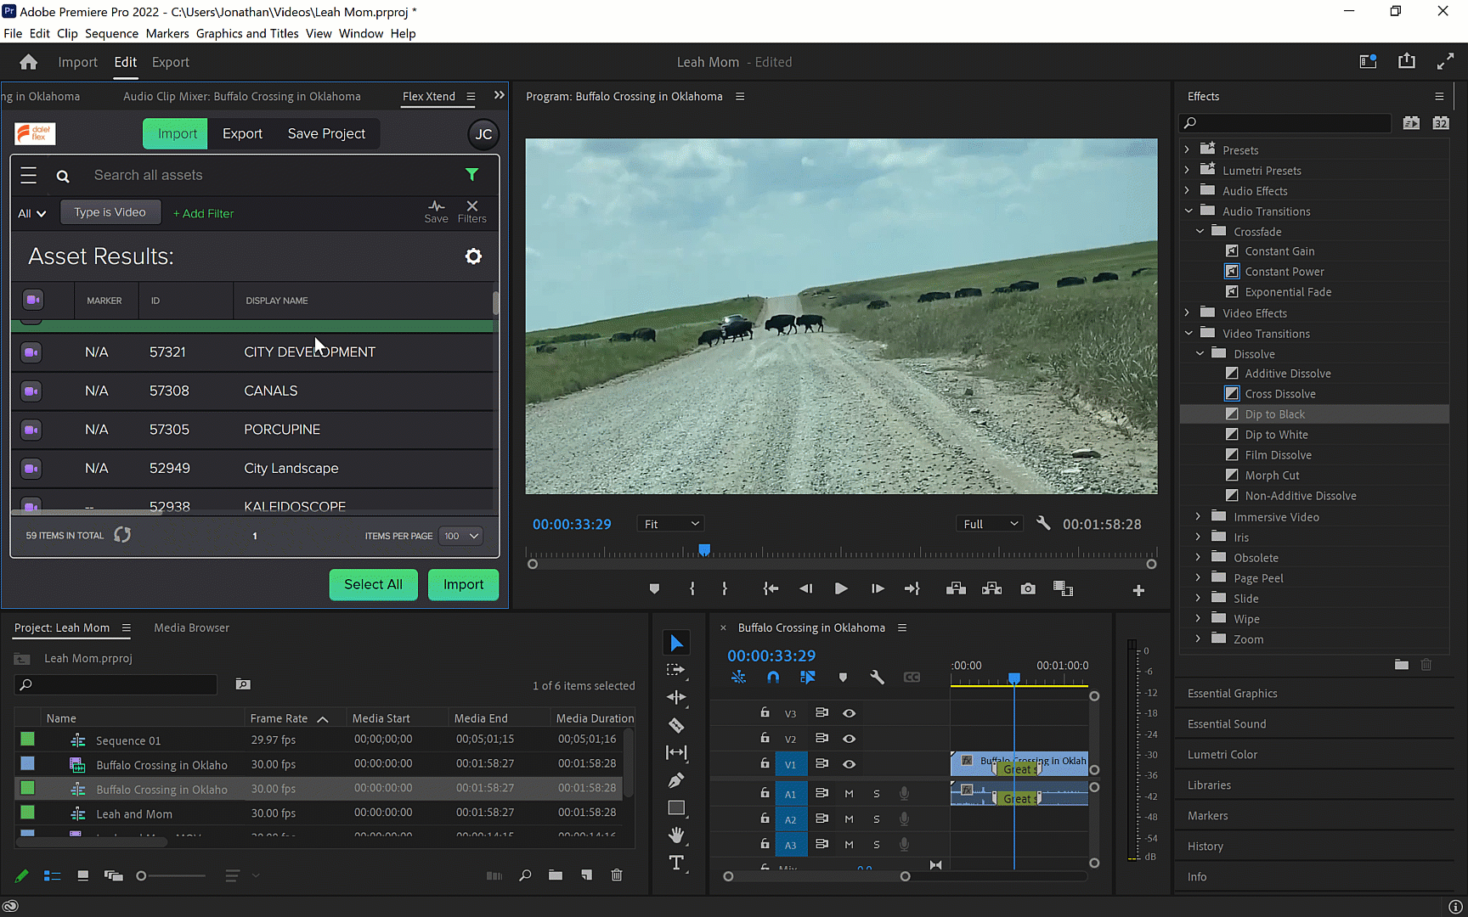This screenshot has width=1468, height=917.
Task: Click the Add Marker icon in Program monitor
Action: pos(654,589)
